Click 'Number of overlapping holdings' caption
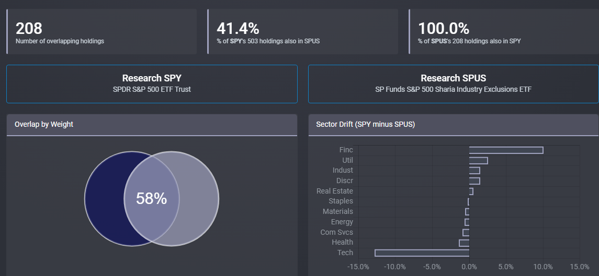 coord(60,41)
